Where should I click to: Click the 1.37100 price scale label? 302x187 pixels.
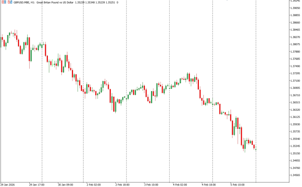coord(295,81)
